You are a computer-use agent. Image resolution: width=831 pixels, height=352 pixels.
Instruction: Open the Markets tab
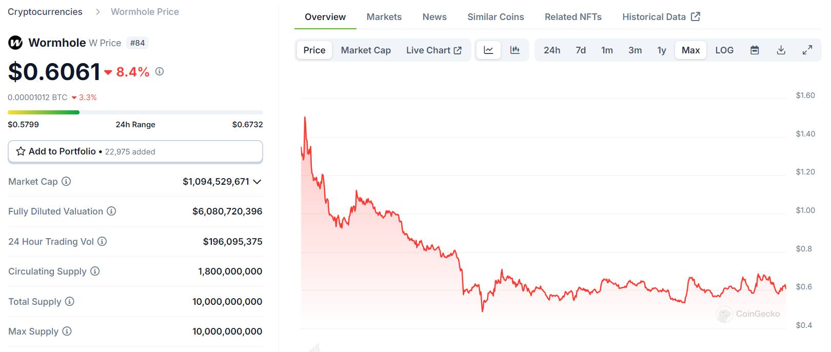(x=384, y=17)
